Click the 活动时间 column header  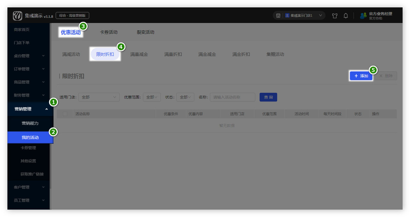301,114
